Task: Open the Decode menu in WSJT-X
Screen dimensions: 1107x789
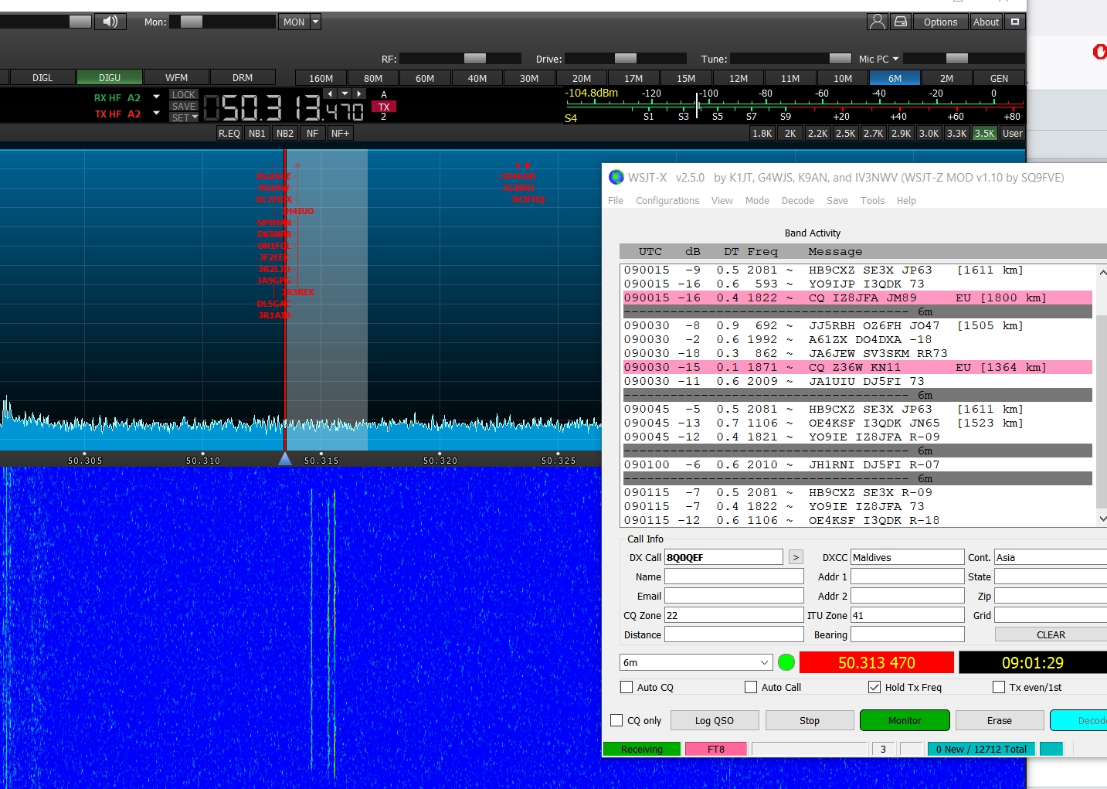Action: 797,200
